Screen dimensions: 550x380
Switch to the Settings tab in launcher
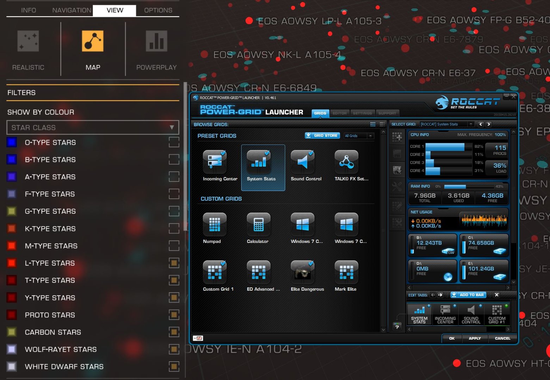[x=362, y=113]
